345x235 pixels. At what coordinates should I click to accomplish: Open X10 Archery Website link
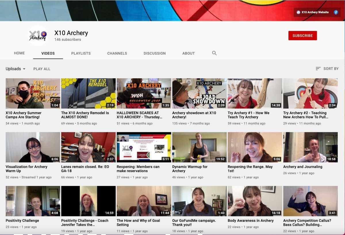315,12
